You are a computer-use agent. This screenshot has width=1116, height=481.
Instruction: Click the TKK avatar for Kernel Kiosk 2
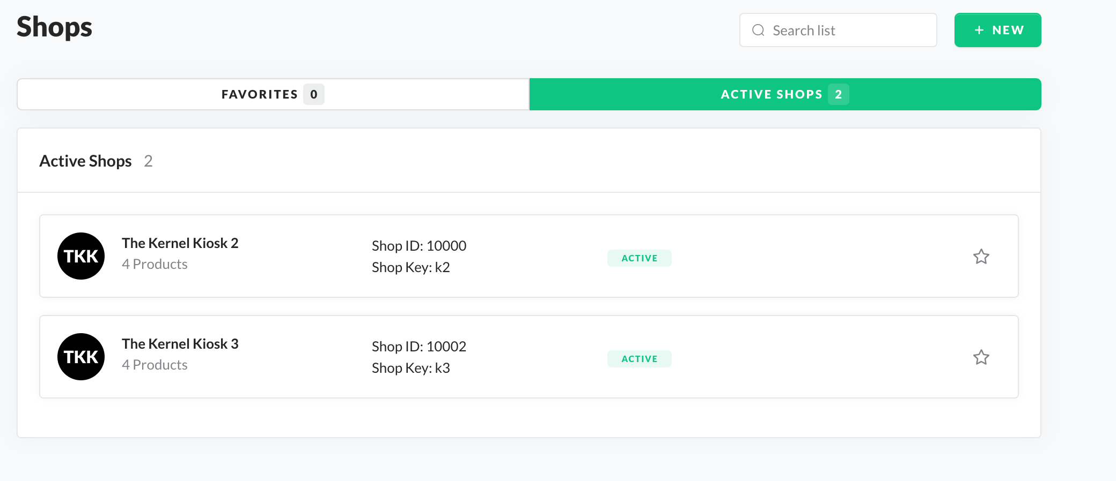[x=81, y=256]
